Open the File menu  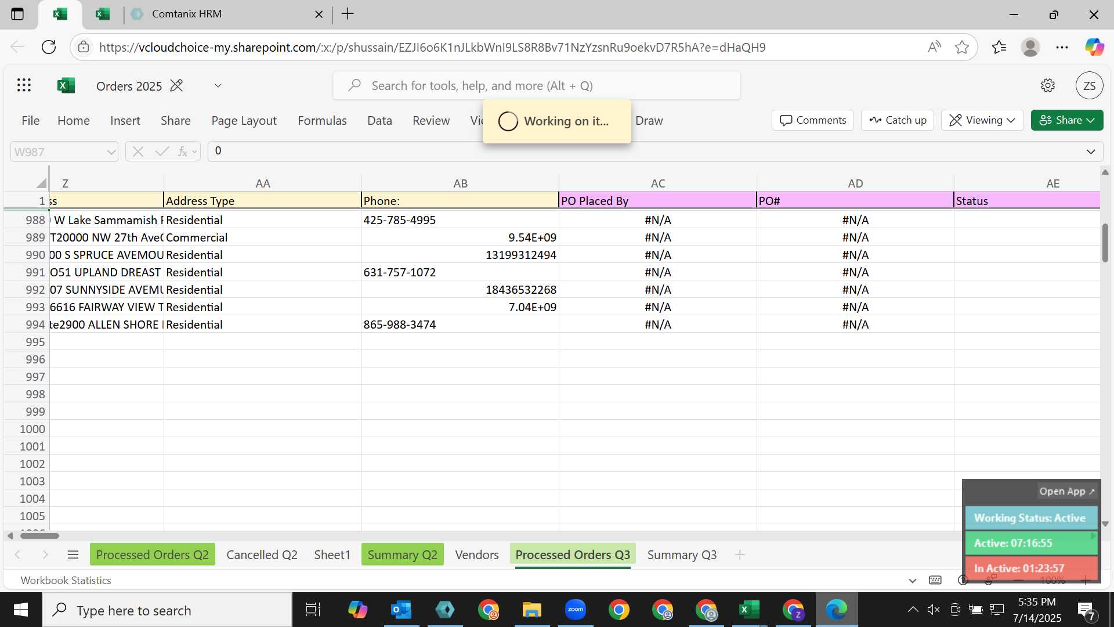[30, 120]
